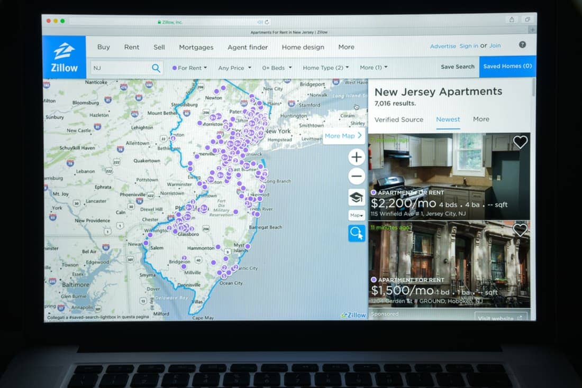Select Mortgages in the navigation bar
Screen dimensions: 582x388
[196, 48]
